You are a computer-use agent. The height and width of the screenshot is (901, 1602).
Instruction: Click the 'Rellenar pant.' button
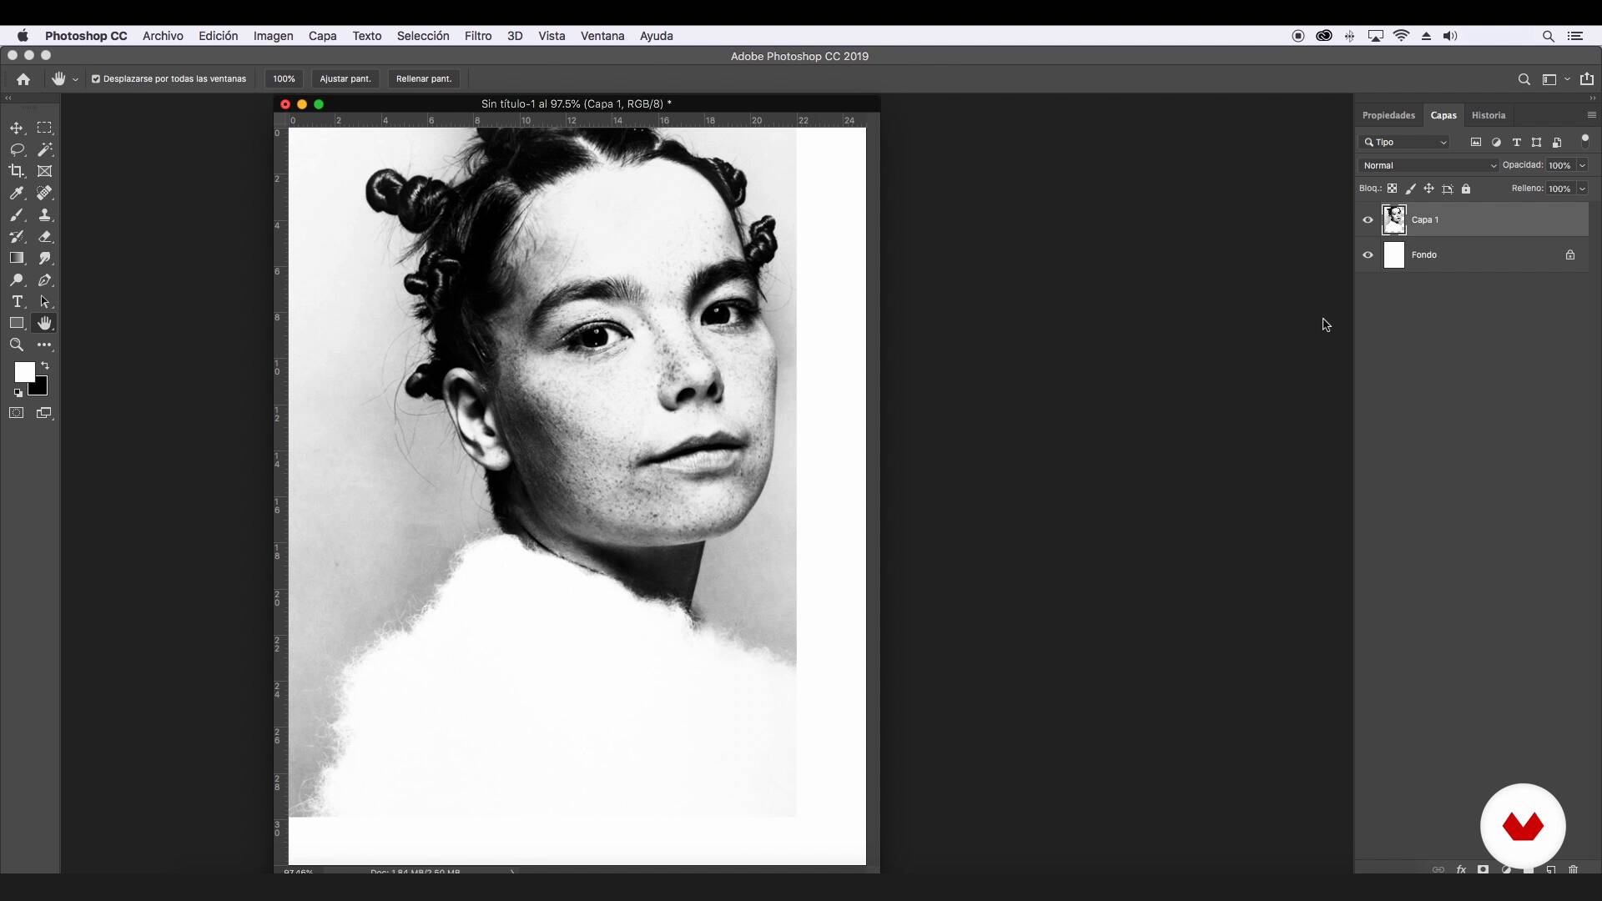(424, 79)
